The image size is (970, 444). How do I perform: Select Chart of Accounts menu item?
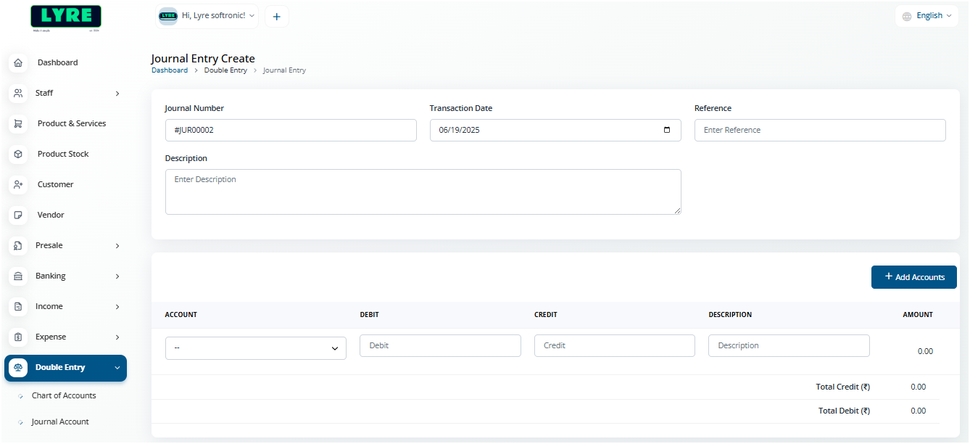pos(64,395)
